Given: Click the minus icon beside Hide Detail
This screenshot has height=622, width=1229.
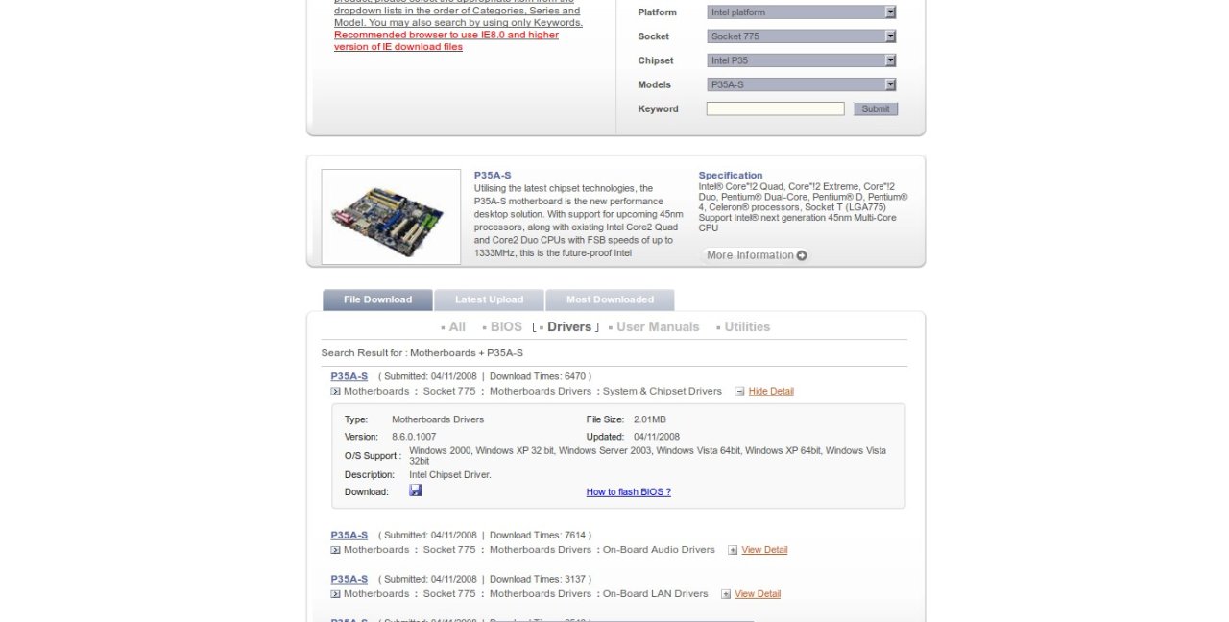Looking at the screenshot, I should [739, 392].
